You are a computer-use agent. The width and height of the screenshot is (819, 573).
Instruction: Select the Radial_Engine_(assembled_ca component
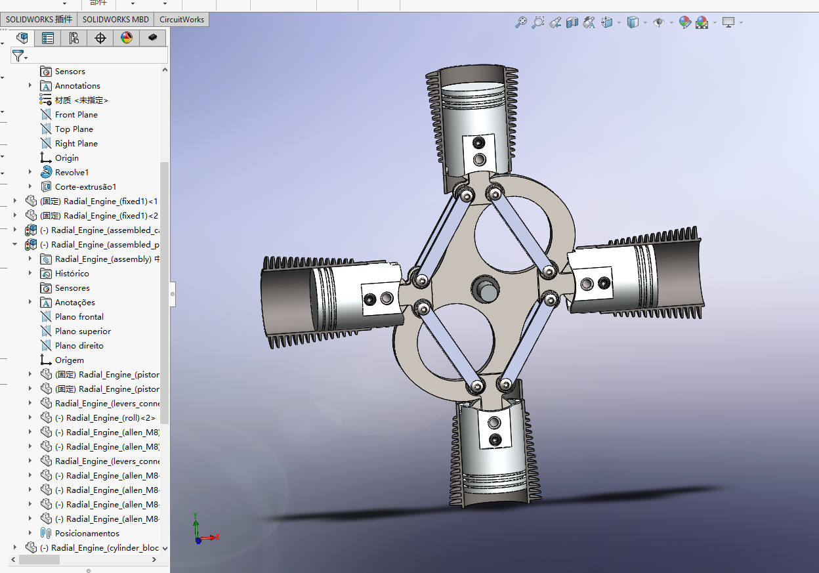pos(92,230)
